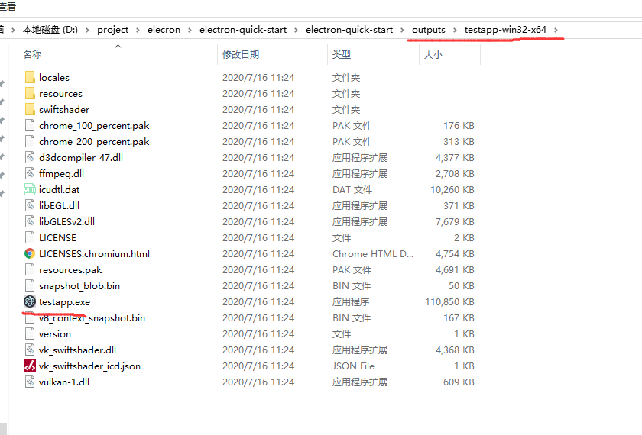
Task: Click the Chrome icon of LICENSES.chromium.html
Action: coord(30,253)
